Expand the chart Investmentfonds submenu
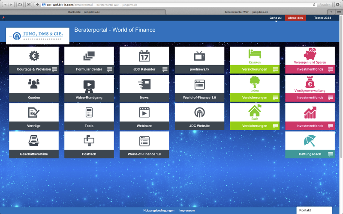The height and width of the screenshot is (214, 343). pos(331,126)
